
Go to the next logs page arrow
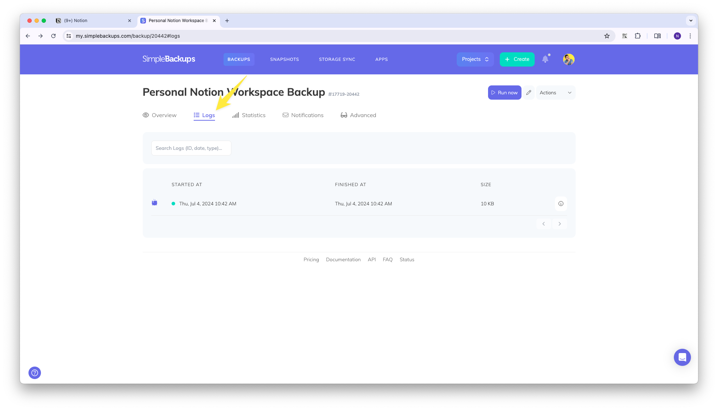pyautogui.click(x=560, y=224)
